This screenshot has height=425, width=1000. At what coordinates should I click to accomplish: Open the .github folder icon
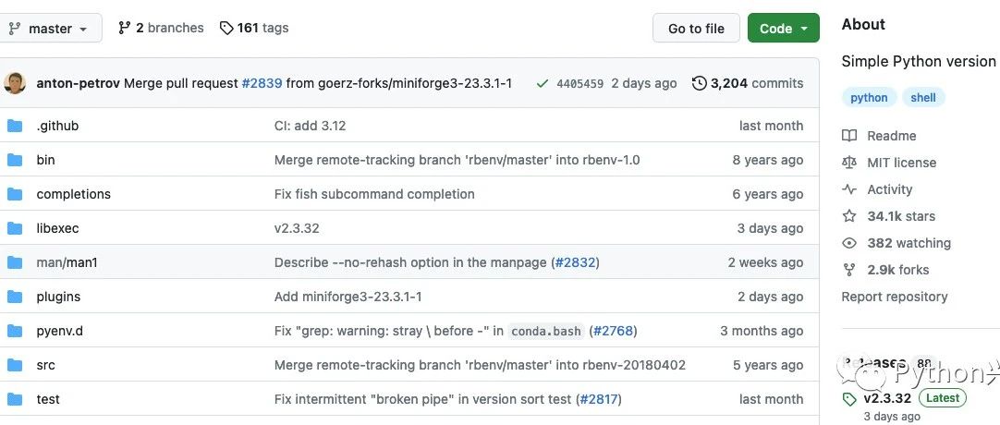point(15,126)
